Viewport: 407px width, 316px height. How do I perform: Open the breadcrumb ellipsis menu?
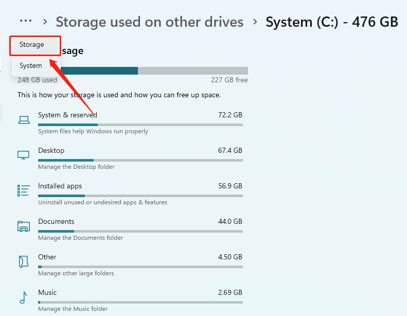(26, 22)
